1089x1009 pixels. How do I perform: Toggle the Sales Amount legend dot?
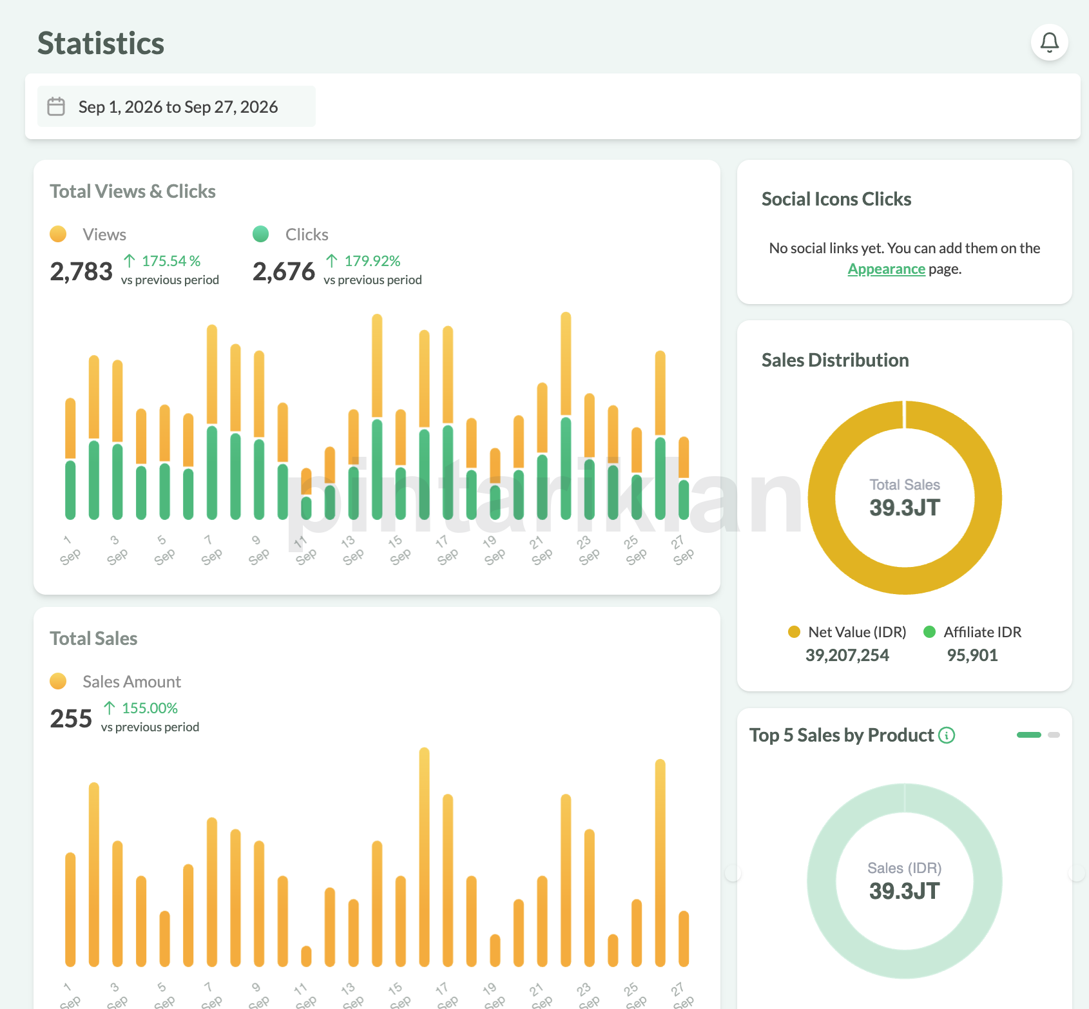tap(58, 681)
